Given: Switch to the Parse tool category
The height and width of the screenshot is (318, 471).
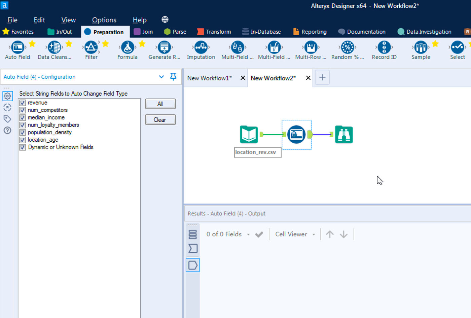Looking at the screenshot, I should (x=175, y=32).
